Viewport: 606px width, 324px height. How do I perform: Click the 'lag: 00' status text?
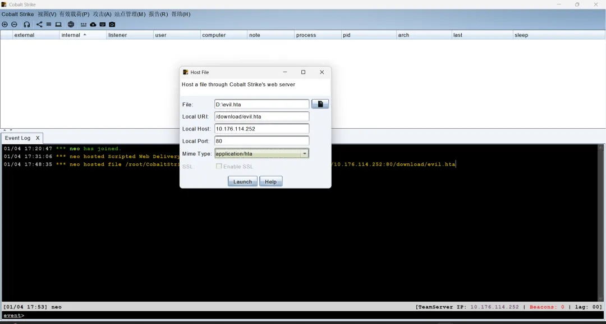[588, 307]
